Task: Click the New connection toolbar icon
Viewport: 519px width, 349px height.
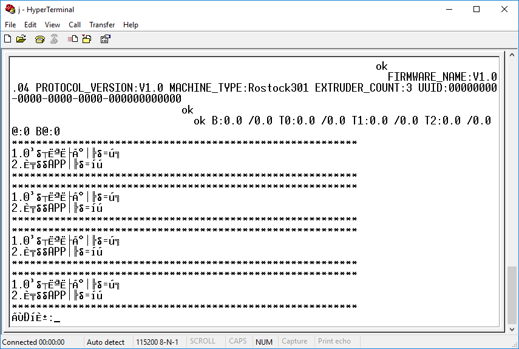Action: click(8, 39)
